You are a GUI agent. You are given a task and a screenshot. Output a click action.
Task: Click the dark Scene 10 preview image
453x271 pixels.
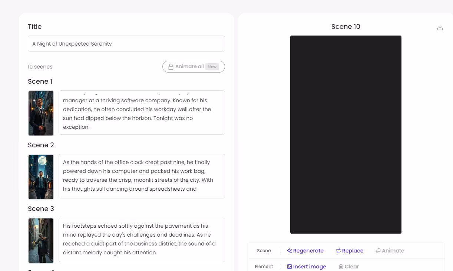tap(345, 134)
